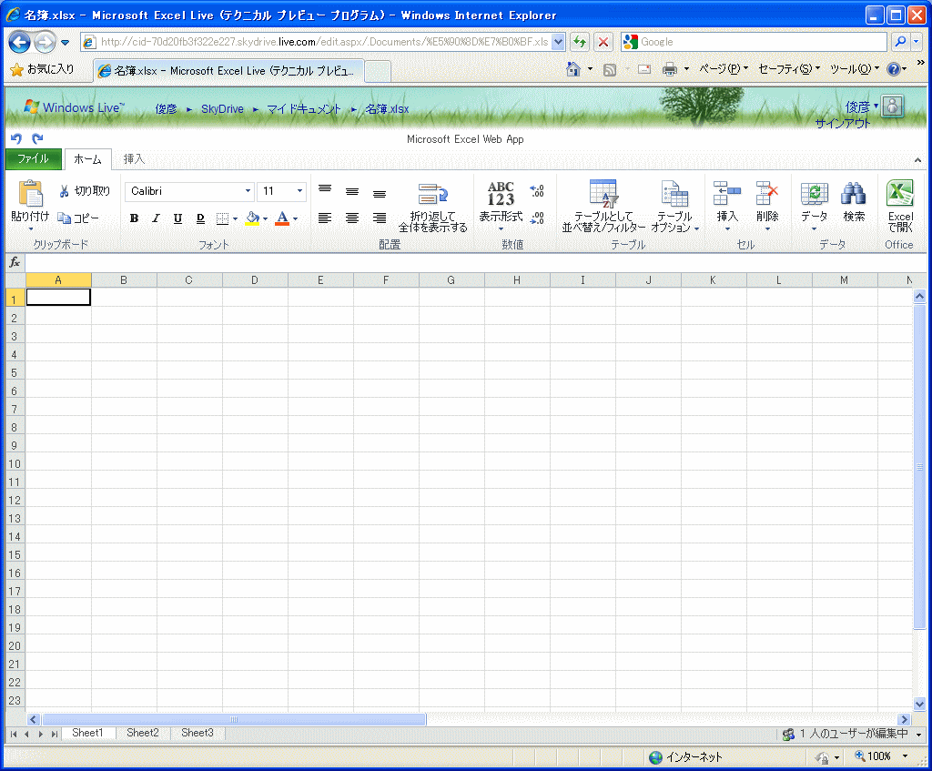Click the 削除 delete cells icon
Screen dimensions: 932x771
point(767,194)
